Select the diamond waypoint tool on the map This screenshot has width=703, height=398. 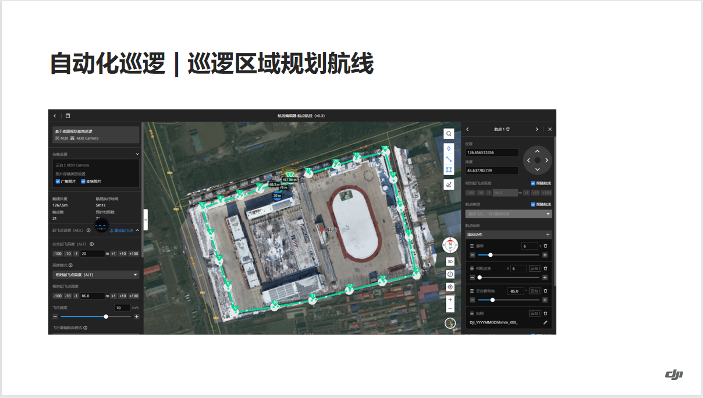click(x=449, y=148)
